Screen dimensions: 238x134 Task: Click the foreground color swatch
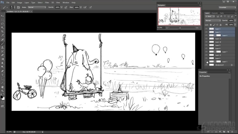click(2, 97)
